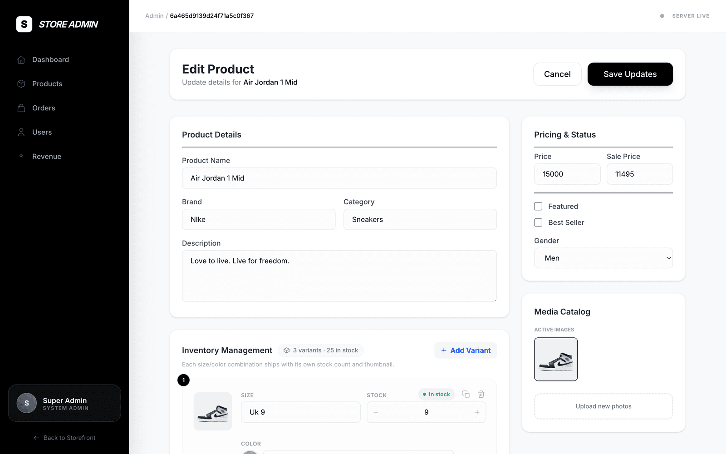Edit the Product Name field

(x=339, y=178)
